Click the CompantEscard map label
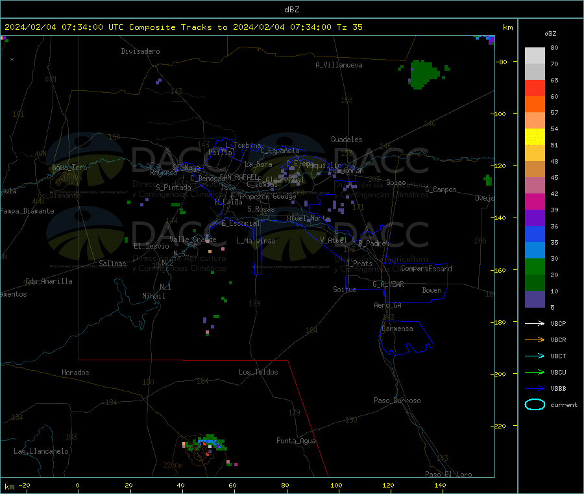 point(426,269)
